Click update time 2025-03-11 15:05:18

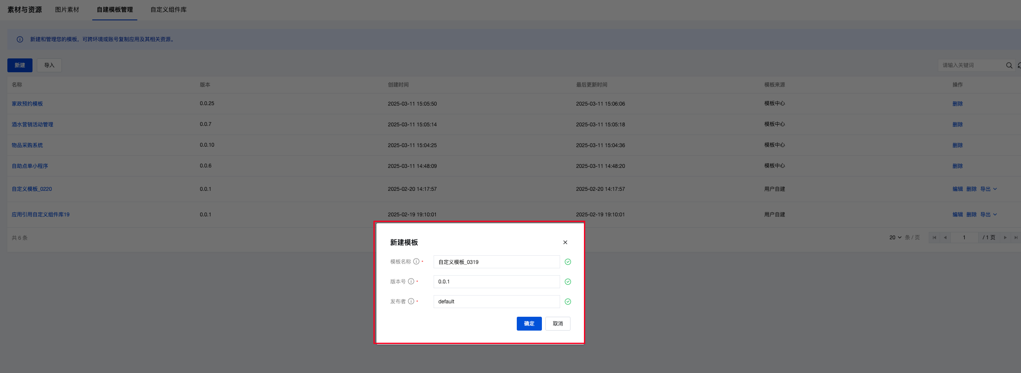point(600,125)
